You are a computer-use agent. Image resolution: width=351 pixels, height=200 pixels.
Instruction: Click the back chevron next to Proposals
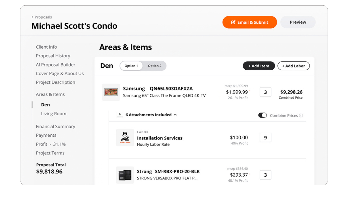coord(32,17)
